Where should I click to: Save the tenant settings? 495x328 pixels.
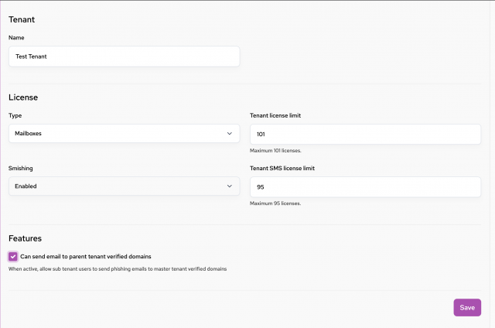click(x=467, y=307)
